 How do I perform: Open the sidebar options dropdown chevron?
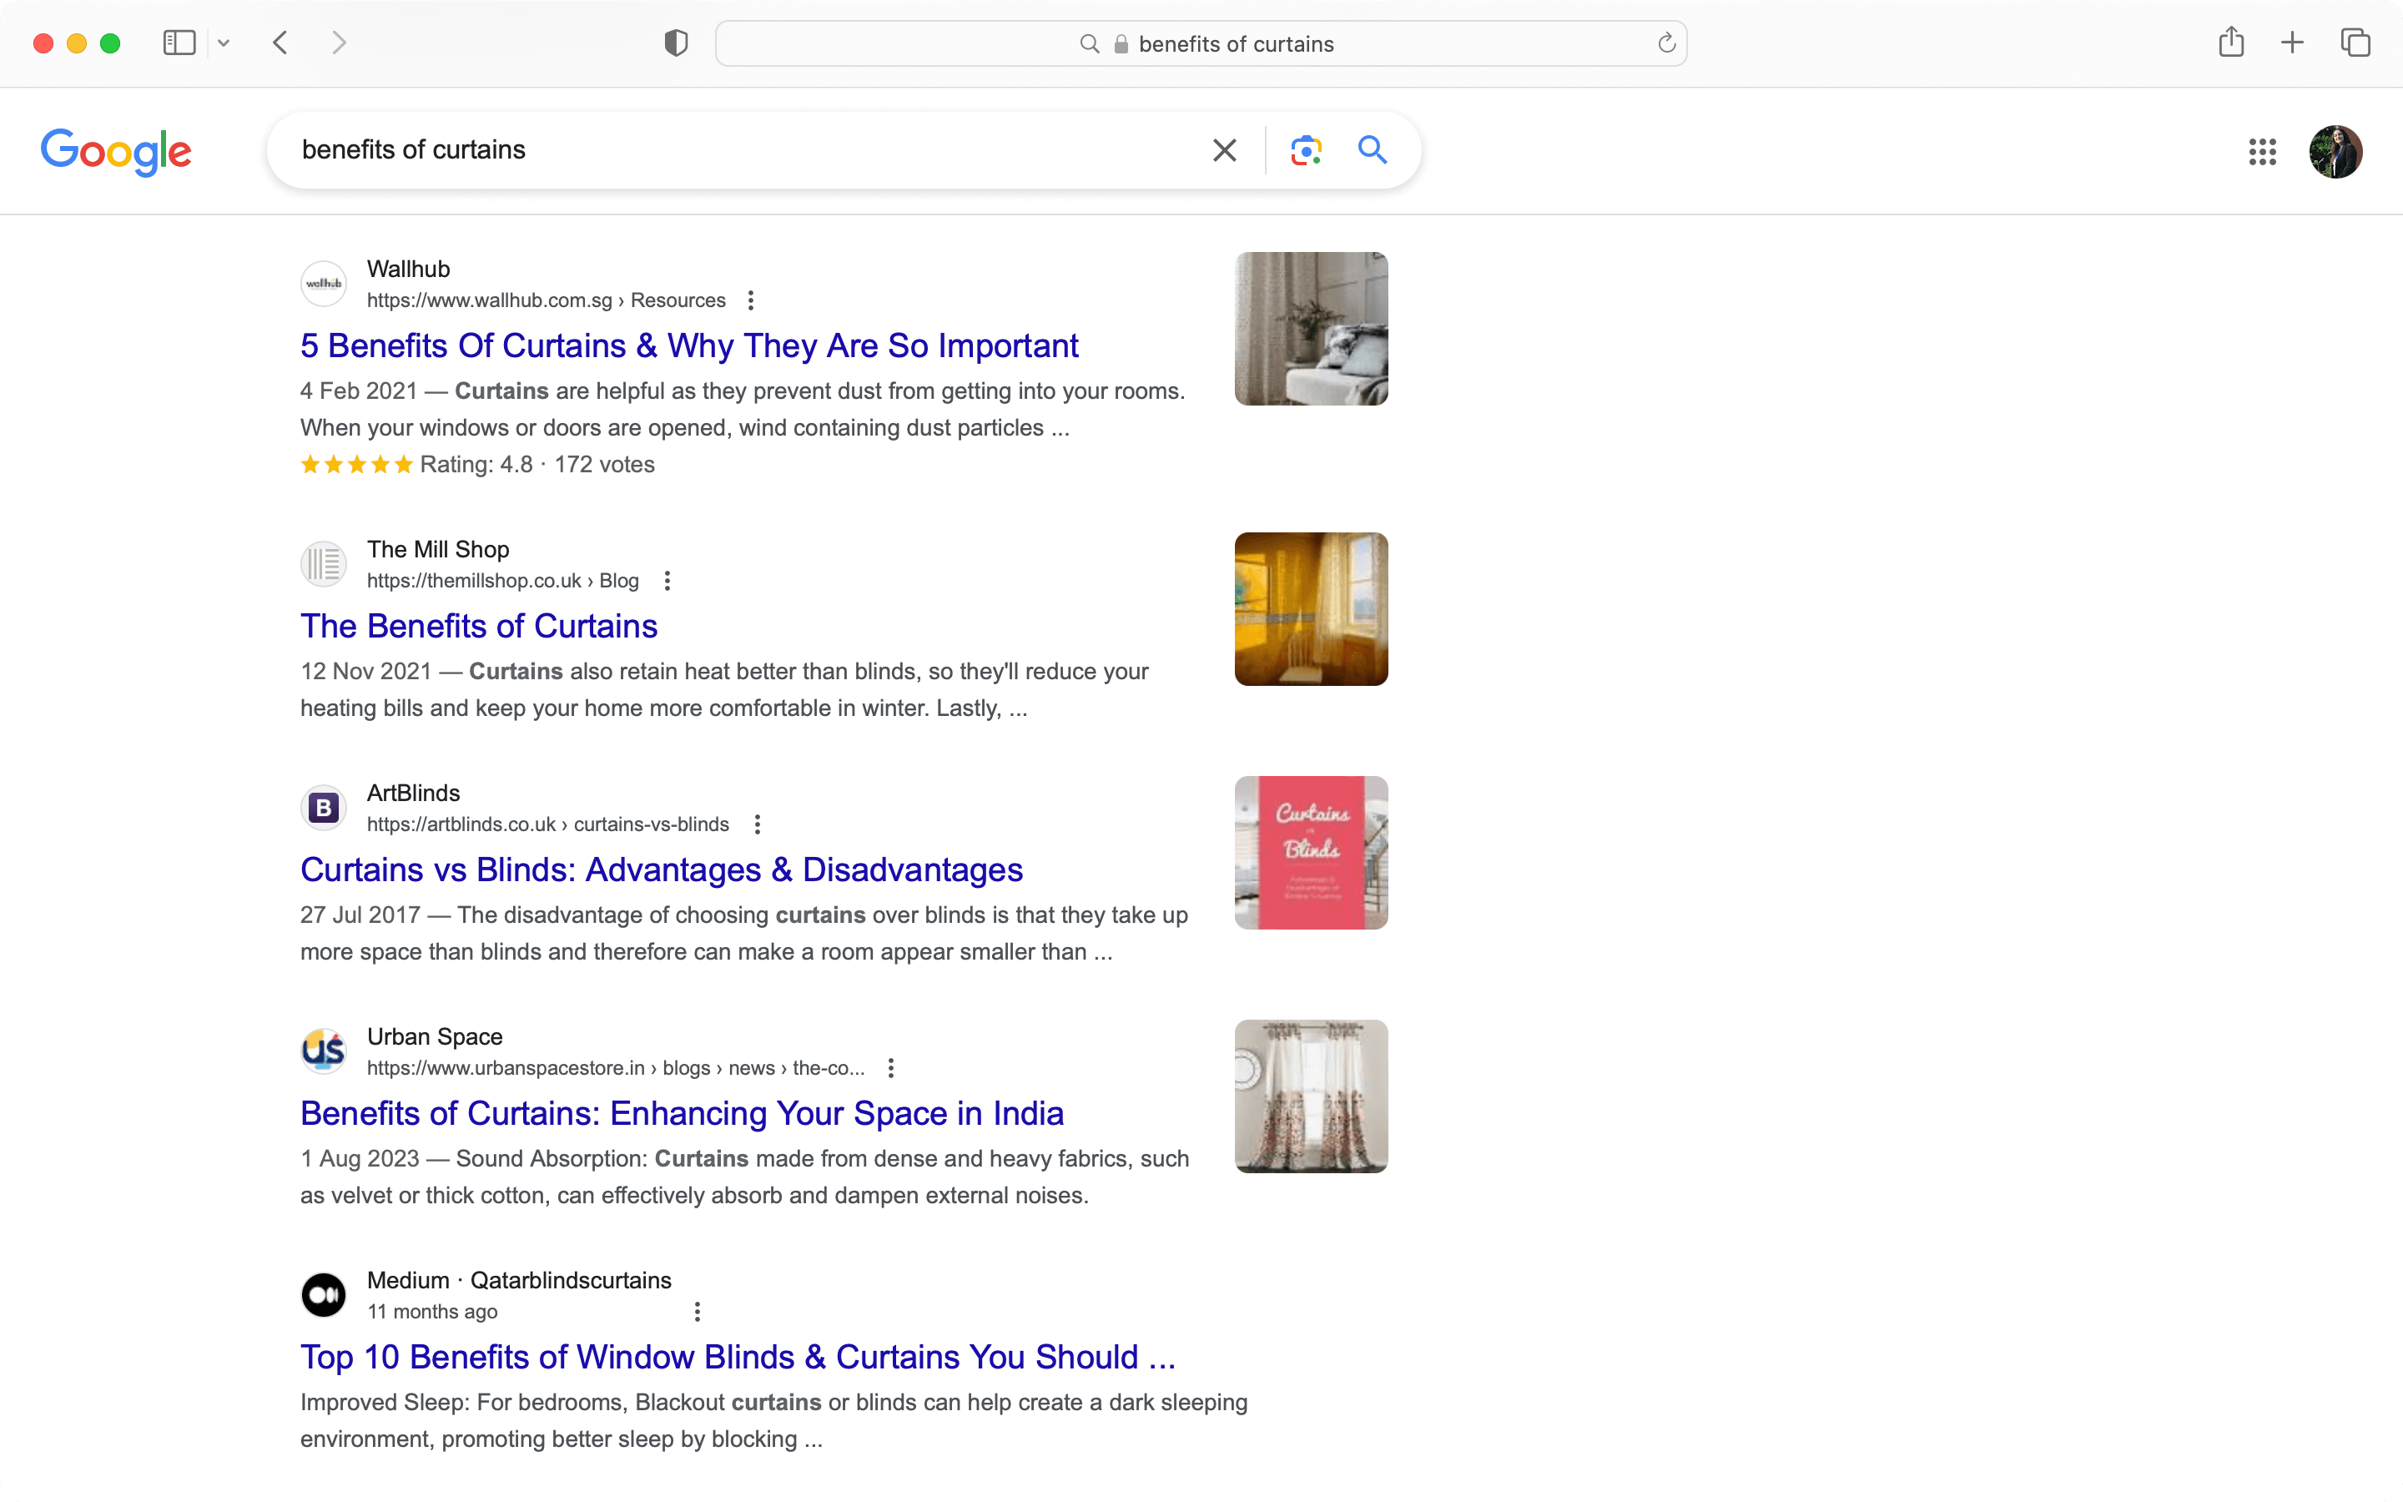(x=224, y=43)
